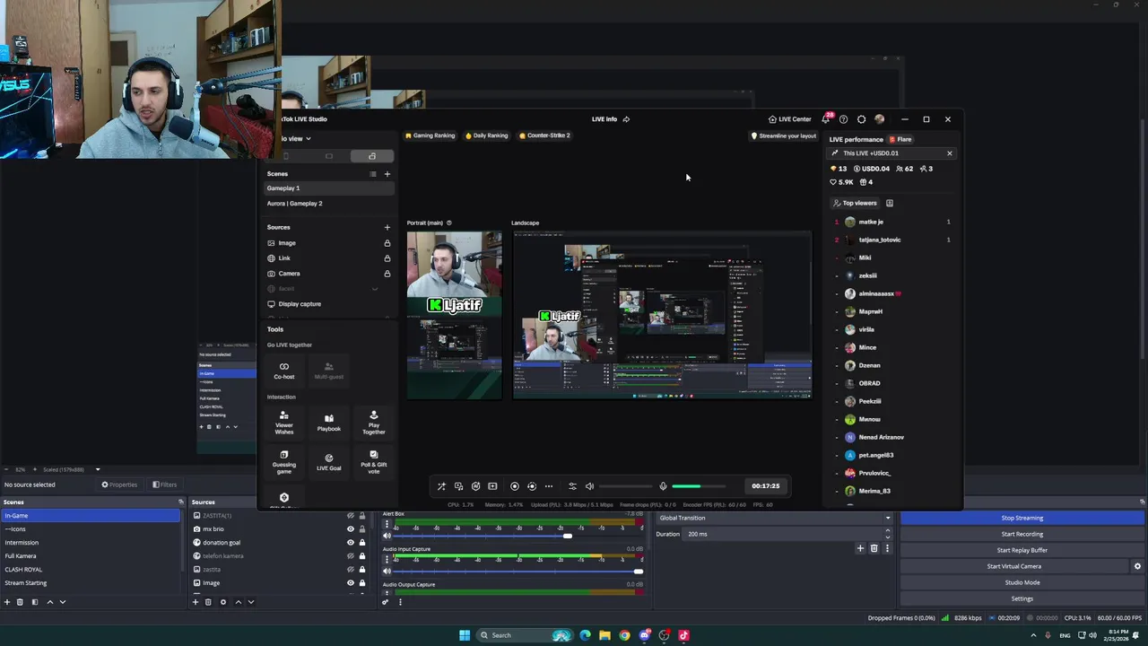
Task: Hide the donation goal source in OBS
Action: coord(351,543)
